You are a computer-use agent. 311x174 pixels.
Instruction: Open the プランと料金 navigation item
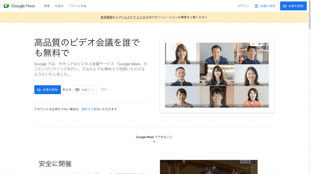tap(78, 6)
